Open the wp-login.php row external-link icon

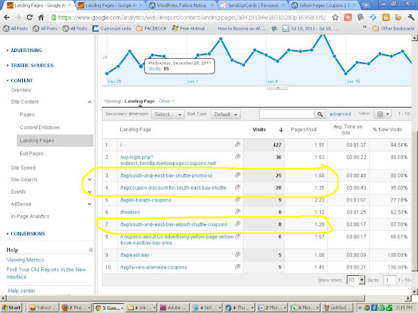point(238,156)
